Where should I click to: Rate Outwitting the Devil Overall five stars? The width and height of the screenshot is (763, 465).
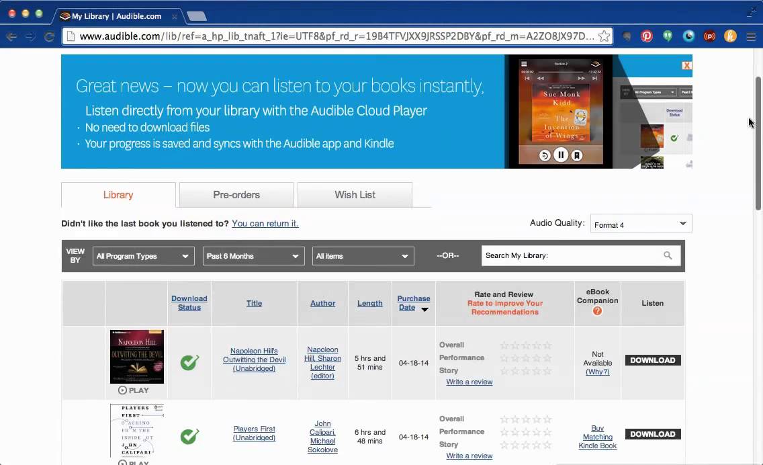[x=547, y=345]
